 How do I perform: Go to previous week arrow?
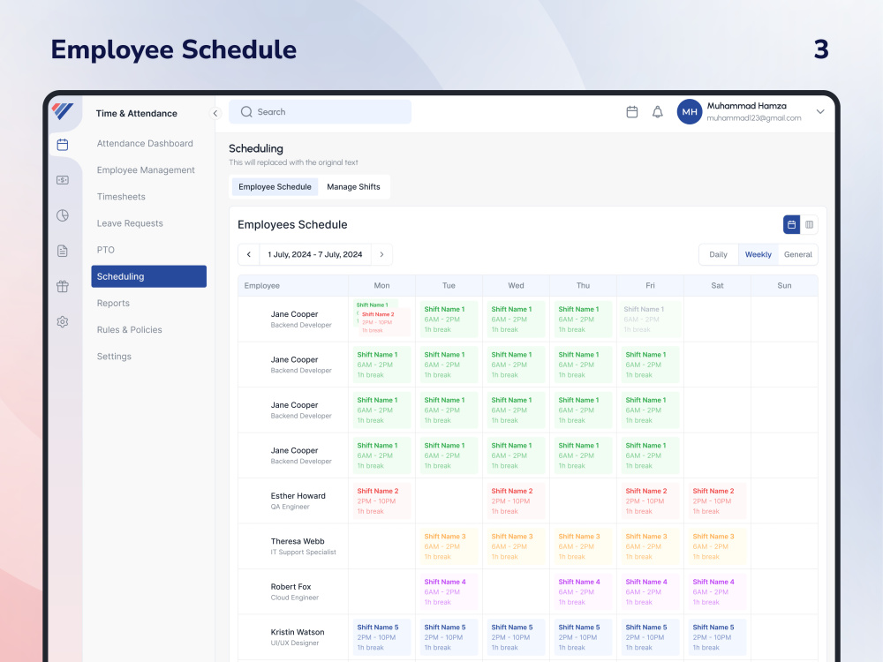tap(248, 254)
